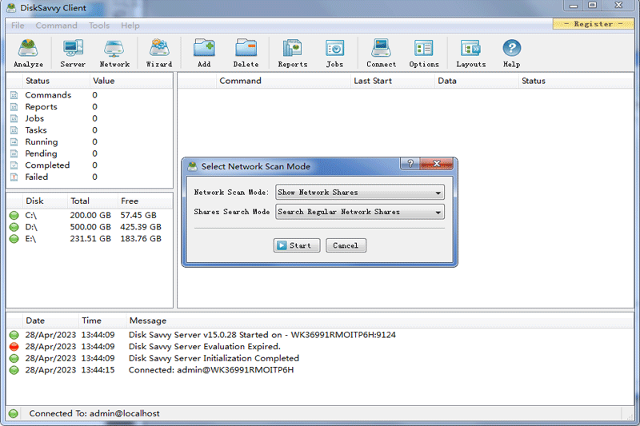Click the Add command icon
Viewport: 640px width, 426px height.
point(204,53)
